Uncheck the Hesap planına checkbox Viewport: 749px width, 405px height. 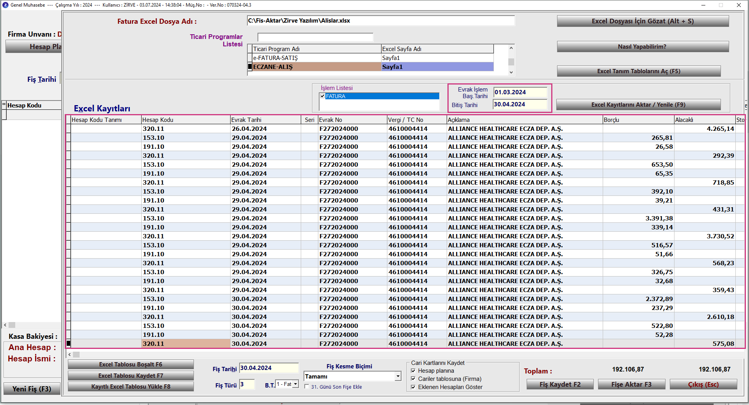413,371
